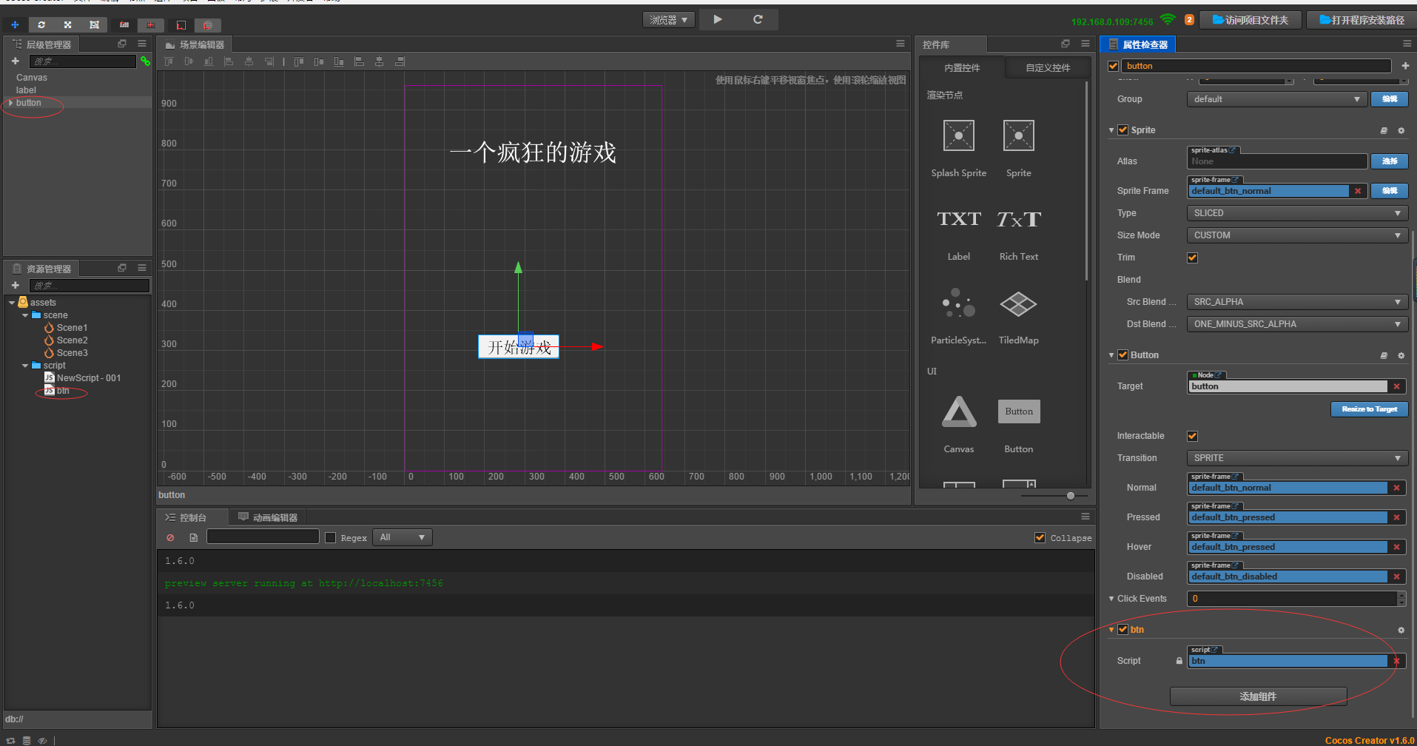The width and height of the screenshot is (1417, 746).
Task: Click the hierarchy search field
Action: [x=82, y=61]
